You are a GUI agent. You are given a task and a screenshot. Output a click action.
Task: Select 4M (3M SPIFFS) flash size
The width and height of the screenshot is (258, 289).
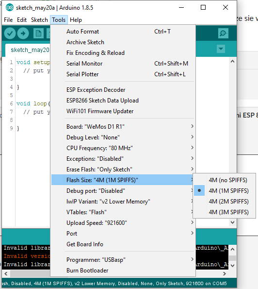(x=224, y=212)
